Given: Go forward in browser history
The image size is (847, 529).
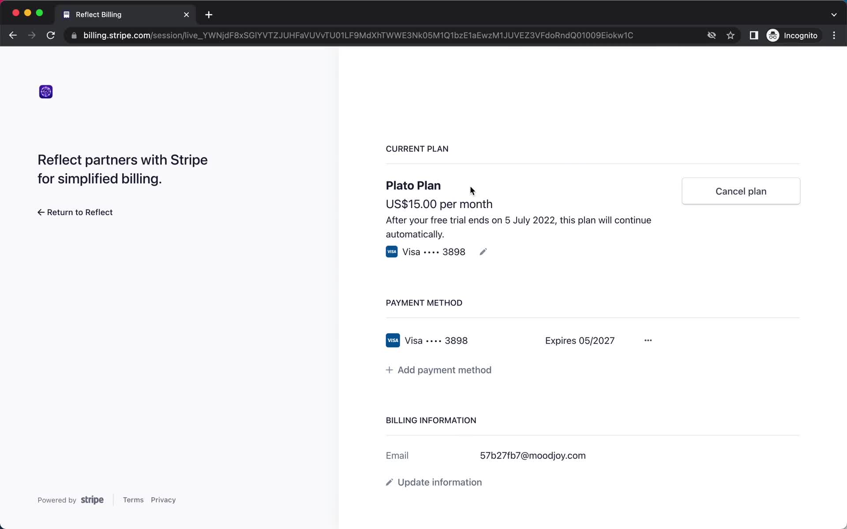Looking at the screenshot, I should pyautogui.click(x=32, y=35).
